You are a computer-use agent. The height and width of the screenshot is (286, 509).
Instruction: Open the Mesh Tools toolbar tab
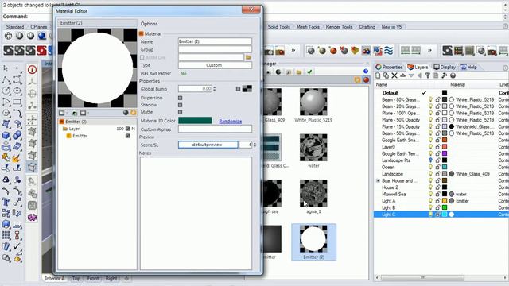click(308, 27)
